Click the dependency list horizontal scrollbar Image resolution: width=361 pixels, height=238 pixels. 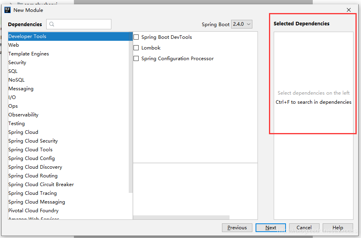point(181,217)
